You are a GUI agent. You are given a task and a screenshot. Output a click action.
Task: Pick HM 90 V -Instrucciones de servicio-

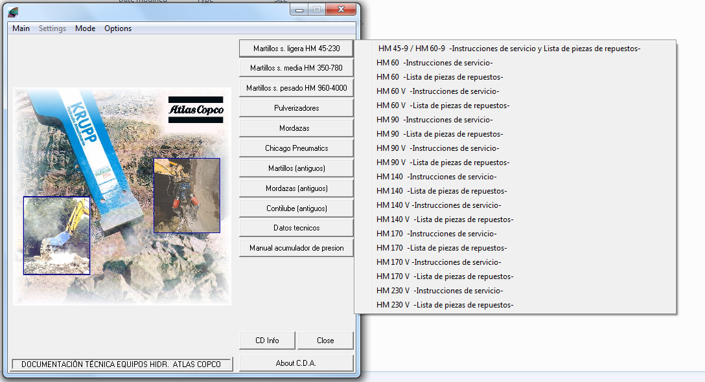coord(515,148)
